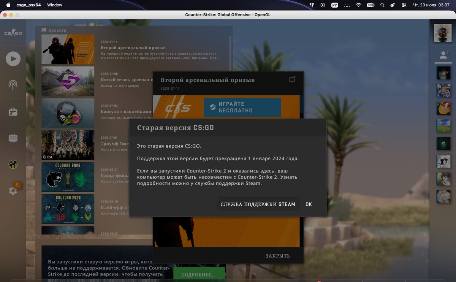Image resolution: width=456 pixels, height=282 pixels.
Task: Open the Window menu
Action: coord(55,5)
